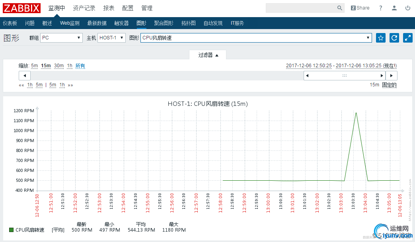This screenshot has height=242, width=415.
Task: Move back 5m in timeline
Action: pyautogui.click(x=39, y=85)
